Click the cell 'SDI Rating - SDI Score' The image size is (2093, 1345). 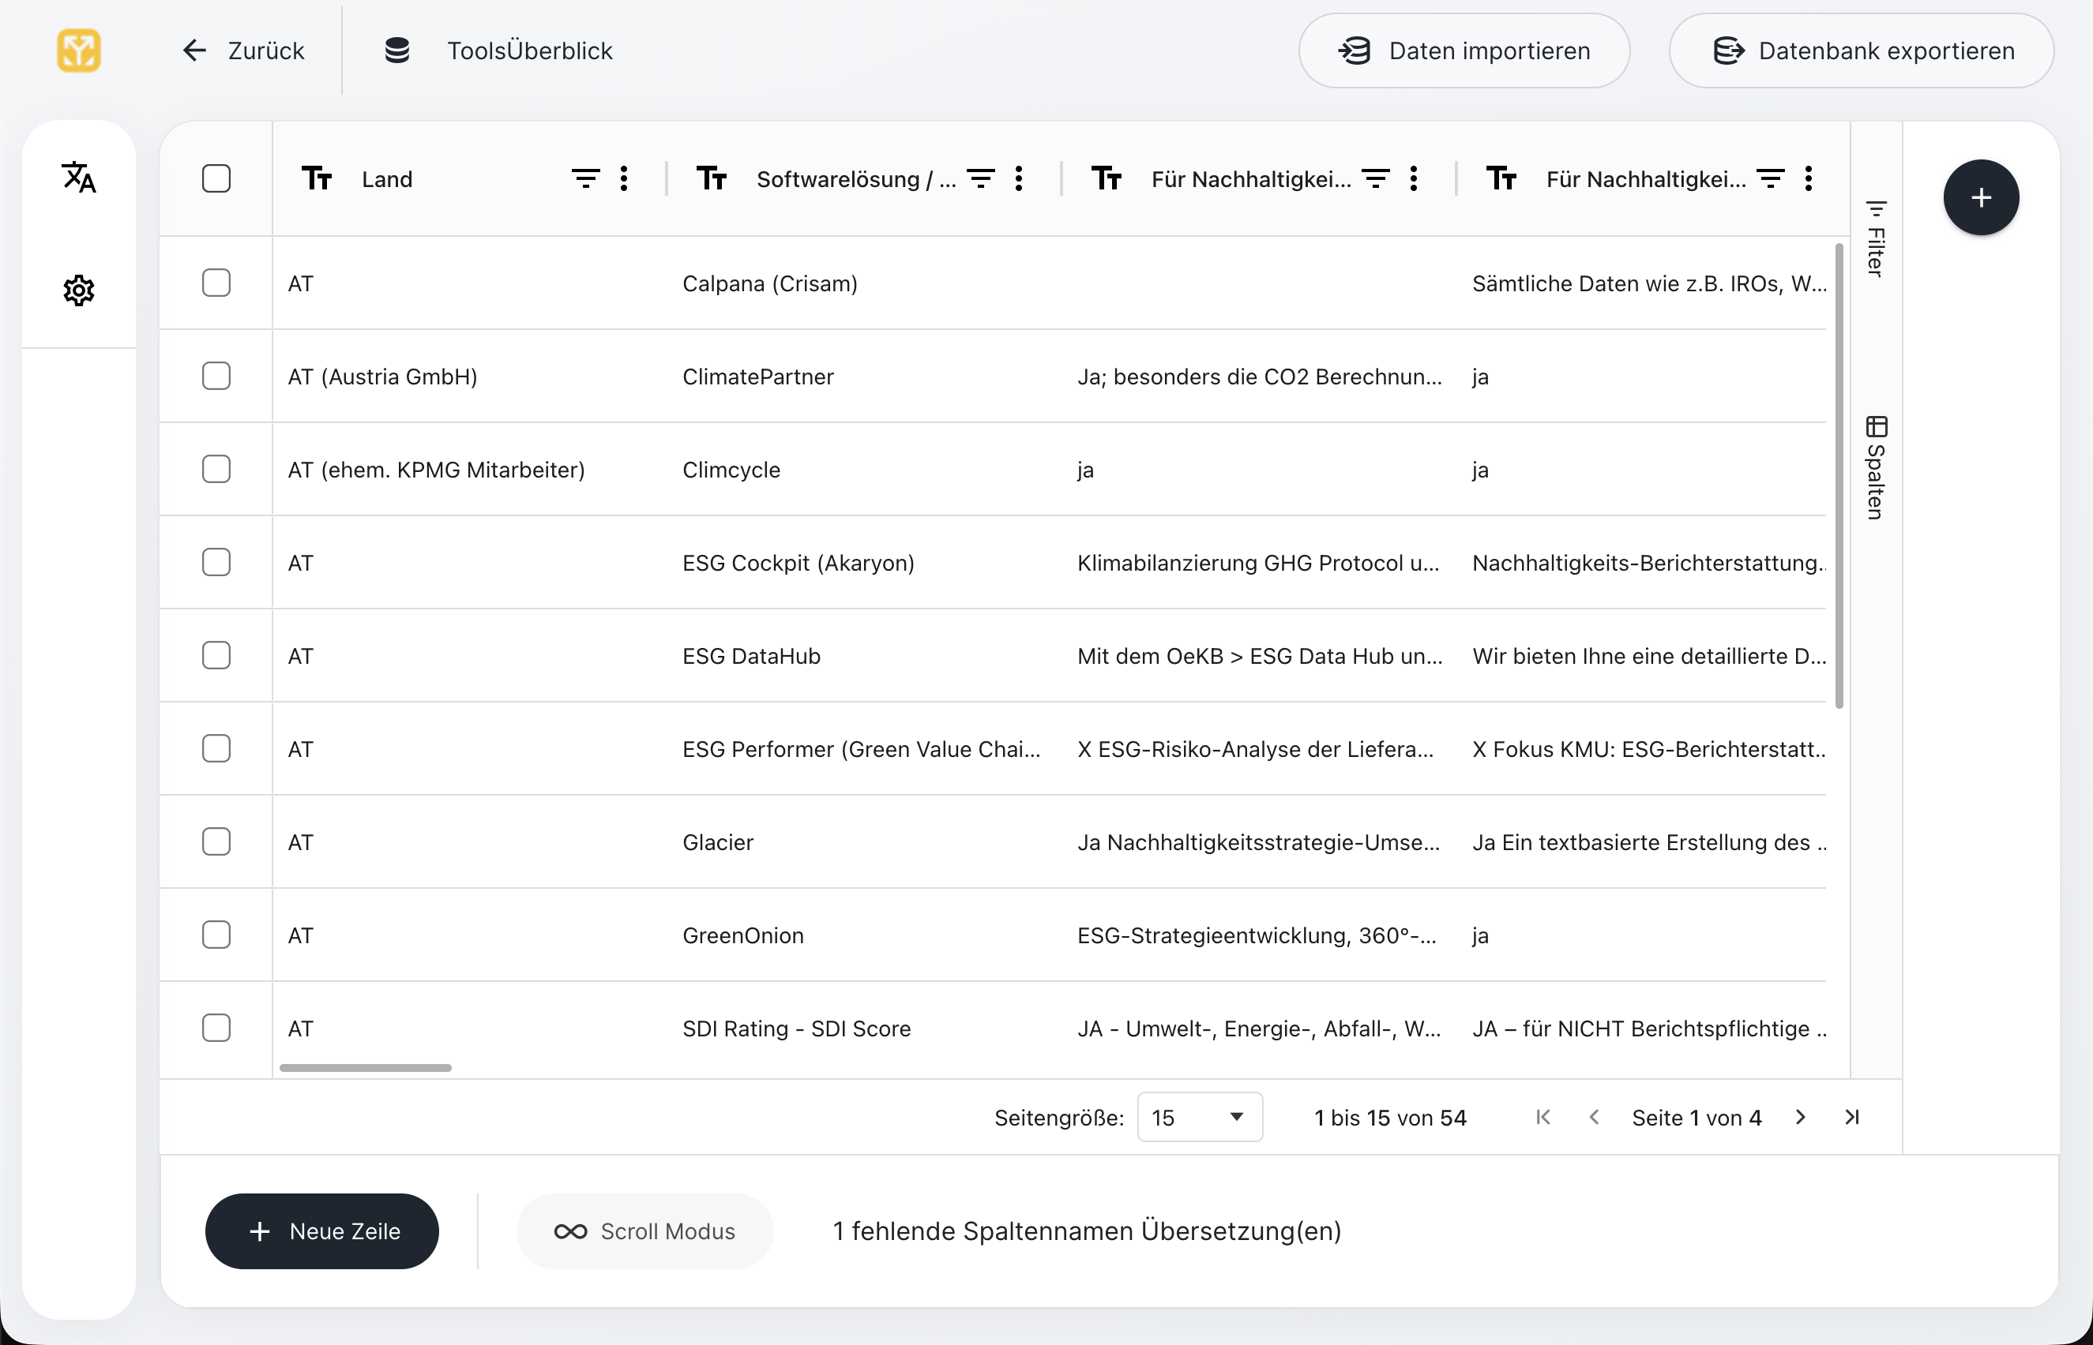tap(864, 1028)
